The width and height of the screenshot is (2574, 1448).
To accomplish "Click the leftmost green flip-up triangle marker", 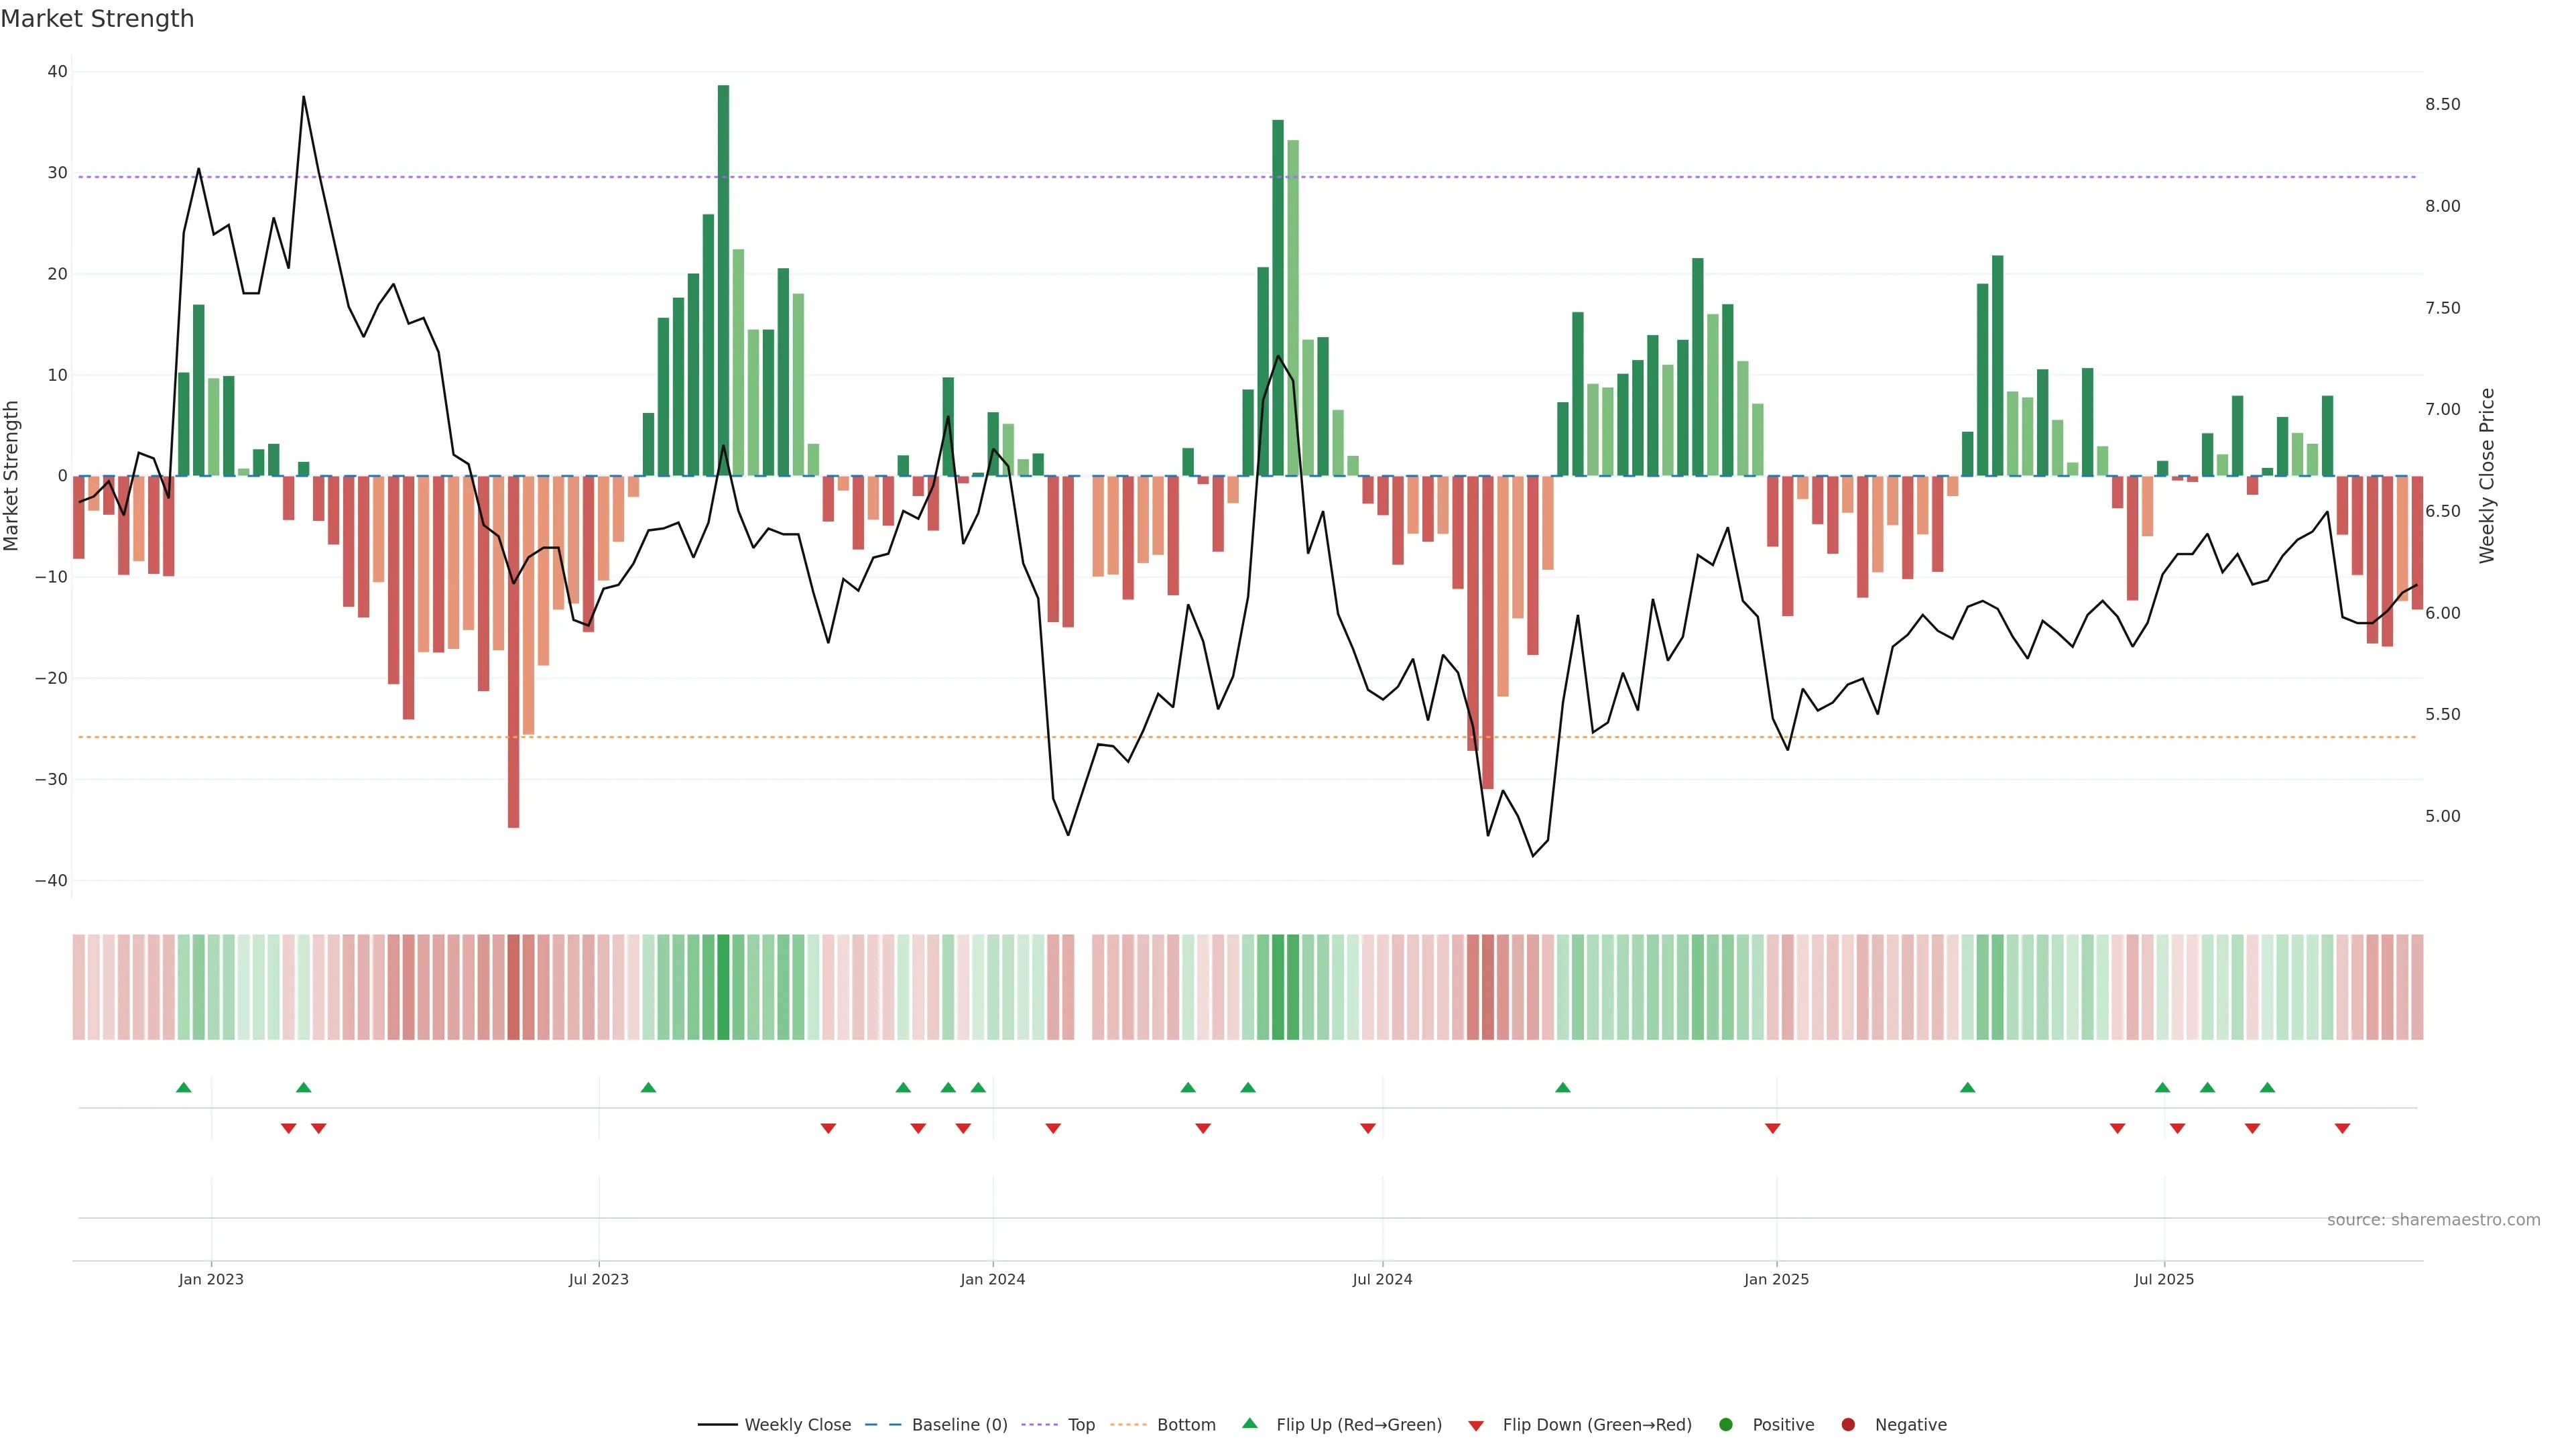I will (x=184, y=1087).
